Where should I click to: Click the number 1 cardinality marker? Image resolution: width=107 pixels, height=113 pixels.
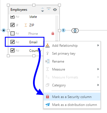63,30
